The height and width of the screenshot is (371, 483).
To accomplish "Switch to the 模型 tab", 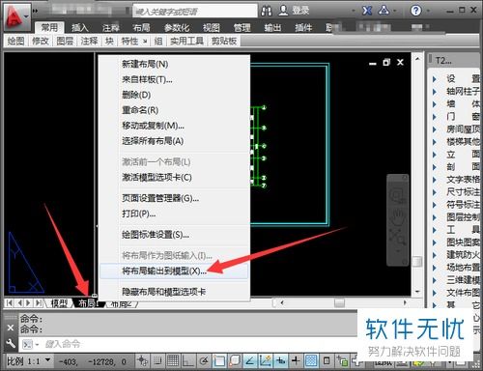I will tap(60, 303).
